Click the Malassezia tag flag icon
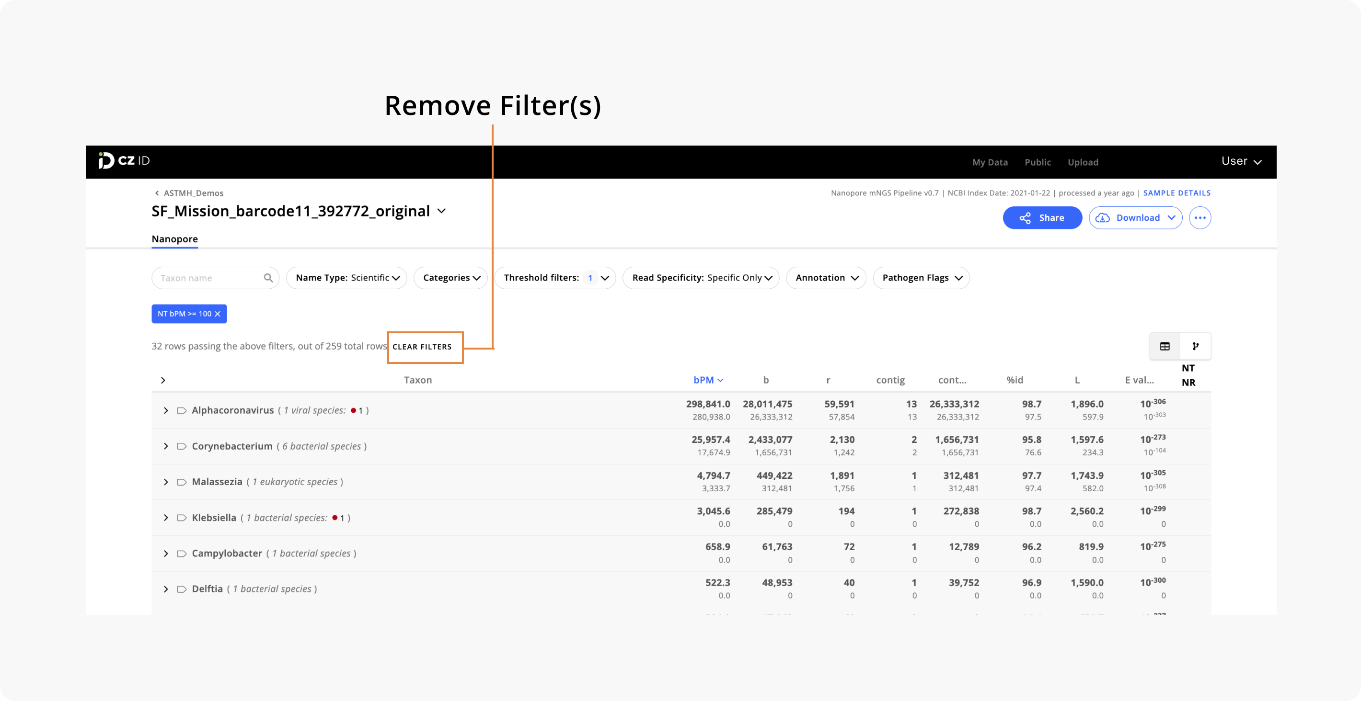This screenshot has width=1361, height=701. click(x=182, y=482)
